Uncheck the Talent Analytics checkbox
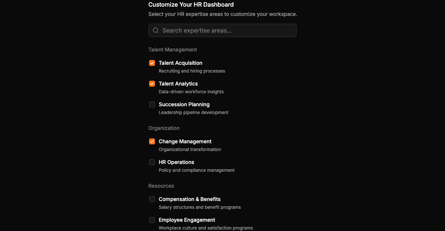This screenshot has height=231, width=445. pyautogui.click(x=152, y=84)
